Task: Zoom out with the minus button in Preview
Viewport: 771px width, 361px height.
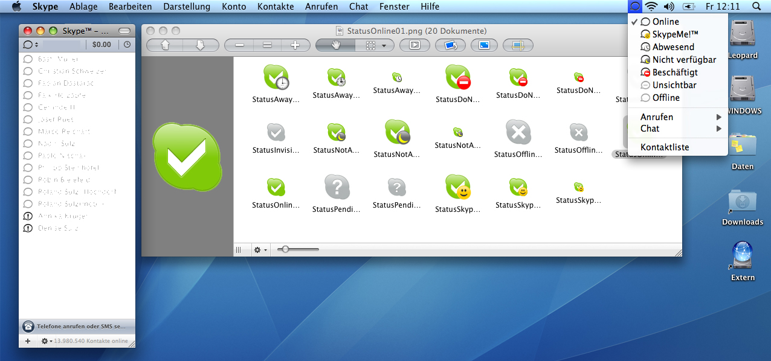Action: [x=239, y=45]
